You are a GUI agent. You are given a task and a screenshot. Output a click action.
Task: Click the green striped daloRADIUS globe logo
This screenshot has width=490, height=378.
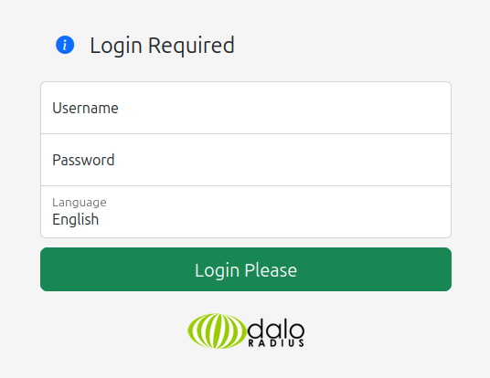click(x=217, y=331)
